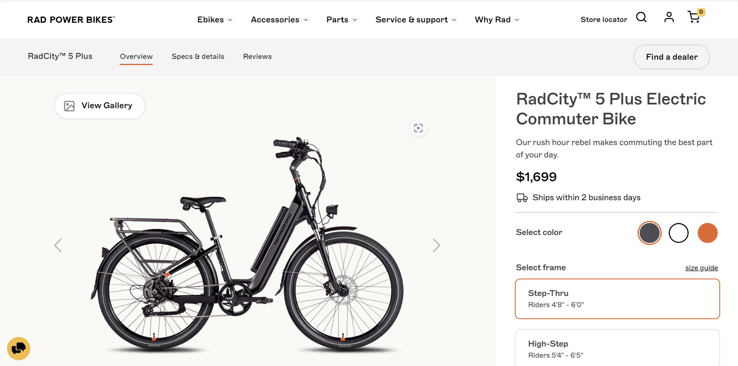Go back with the left carousel arrow
This screenshot has height=366, width=738.
coord(58,245)
